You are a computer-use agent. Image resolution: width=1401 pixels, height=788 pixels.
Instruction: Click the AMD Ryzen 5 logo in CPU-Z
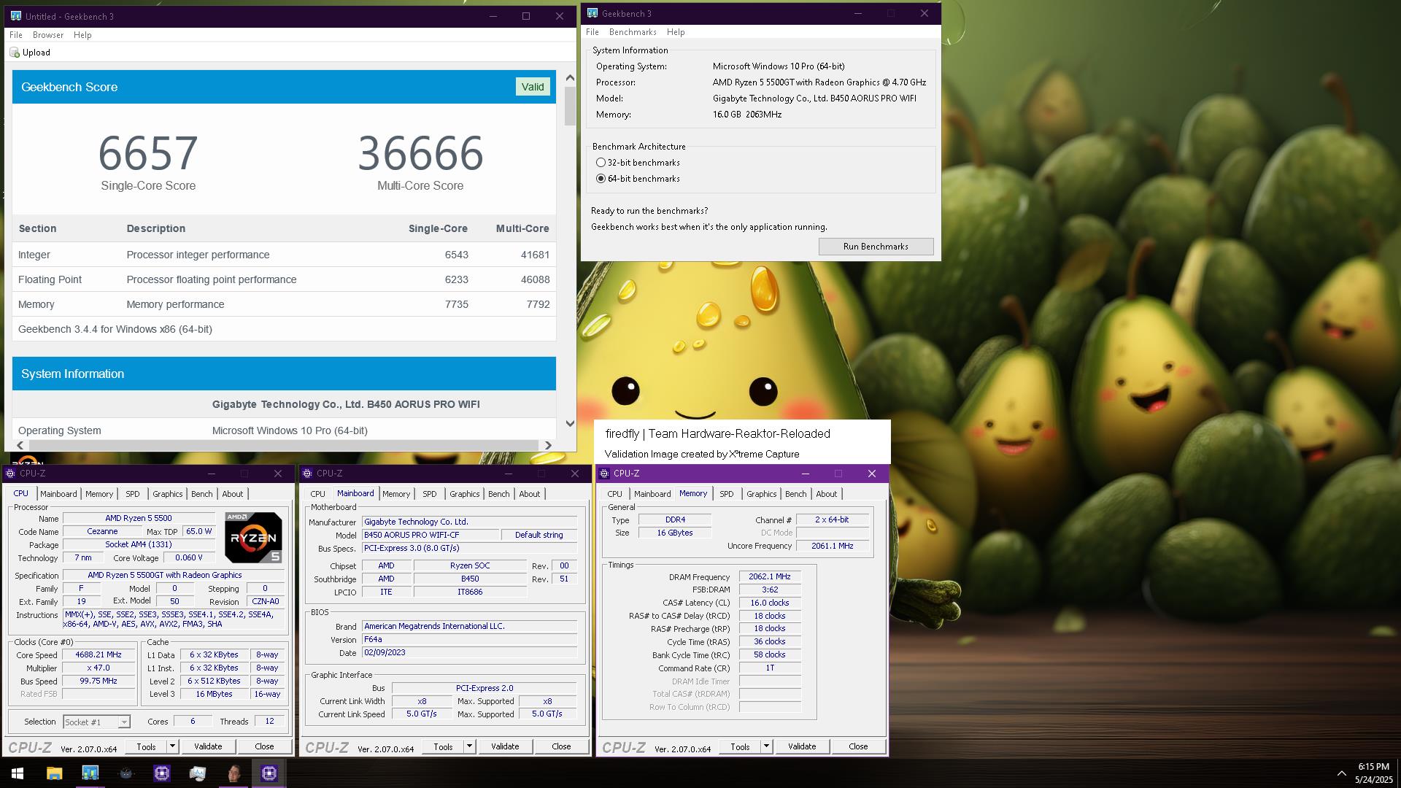click(x=253, y=538)
